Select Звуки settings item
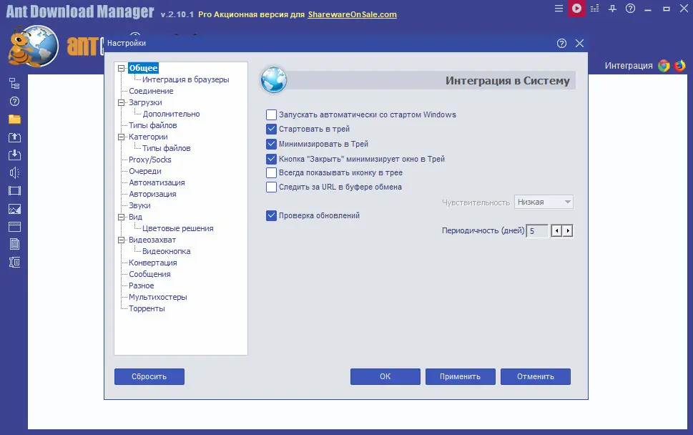 139,205
